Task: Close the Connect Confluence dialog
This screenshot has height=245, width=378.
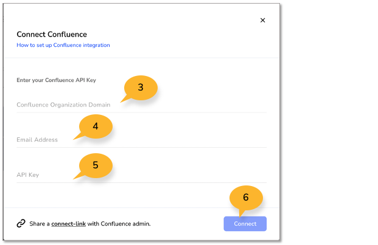Action: [262, 20]
